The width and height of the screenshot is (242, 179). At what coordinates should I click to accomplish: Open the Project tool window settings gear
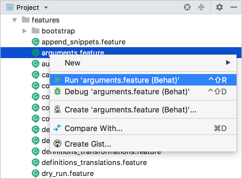point(219,7)
